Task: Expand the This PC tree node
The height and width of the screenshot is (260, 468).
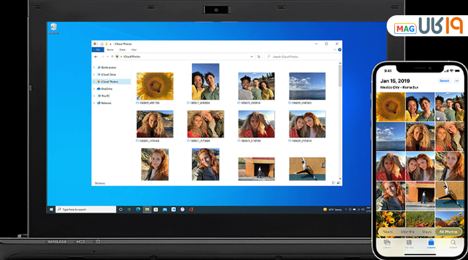Action: [x=94, y=95]
